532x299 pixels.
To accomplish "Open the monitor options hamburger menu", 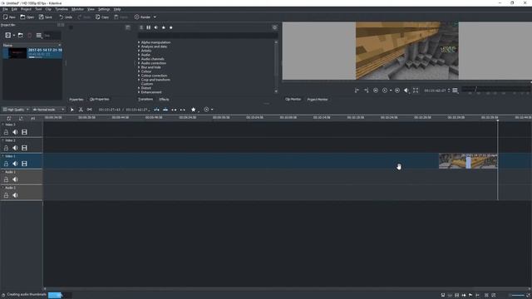I will coord(455,91).
